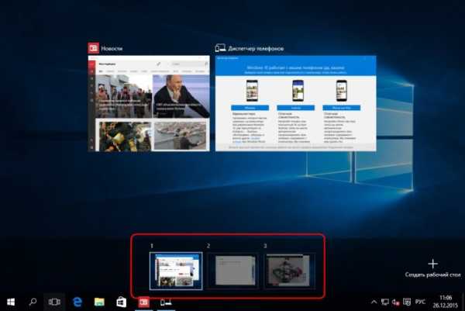
Task: Expand hidden system tray icons
Action: [374, 301]
